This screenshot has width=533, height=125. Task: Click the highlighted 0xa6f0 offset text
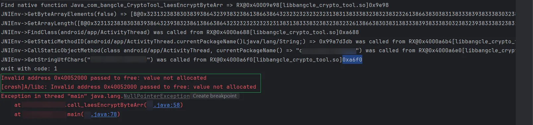(352, 60)
